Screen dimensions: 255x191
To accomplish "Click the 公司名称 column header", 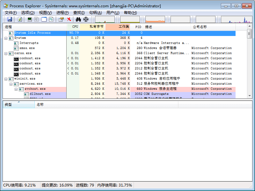I will click(x=200, y=27).
